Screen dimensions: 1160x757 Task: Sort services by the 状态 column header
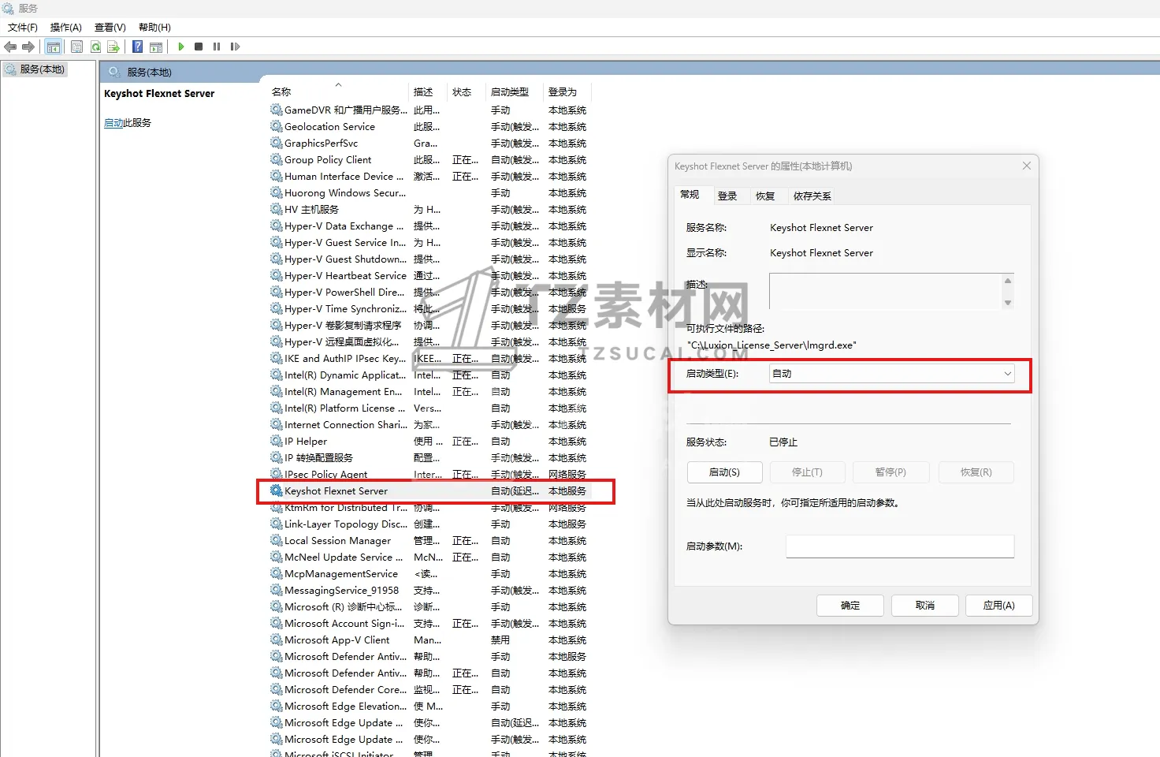click(x=462, y=92)
